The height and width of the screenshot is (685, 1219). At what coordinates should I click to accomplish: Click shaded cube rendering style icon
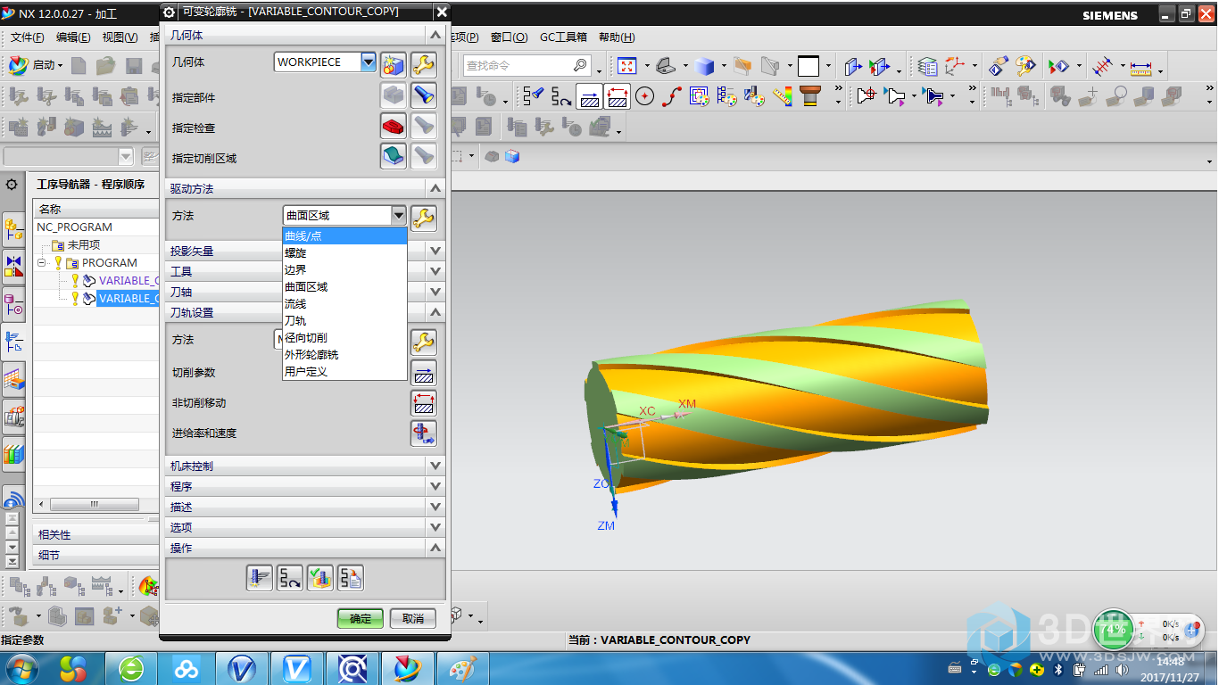point(705,66)
